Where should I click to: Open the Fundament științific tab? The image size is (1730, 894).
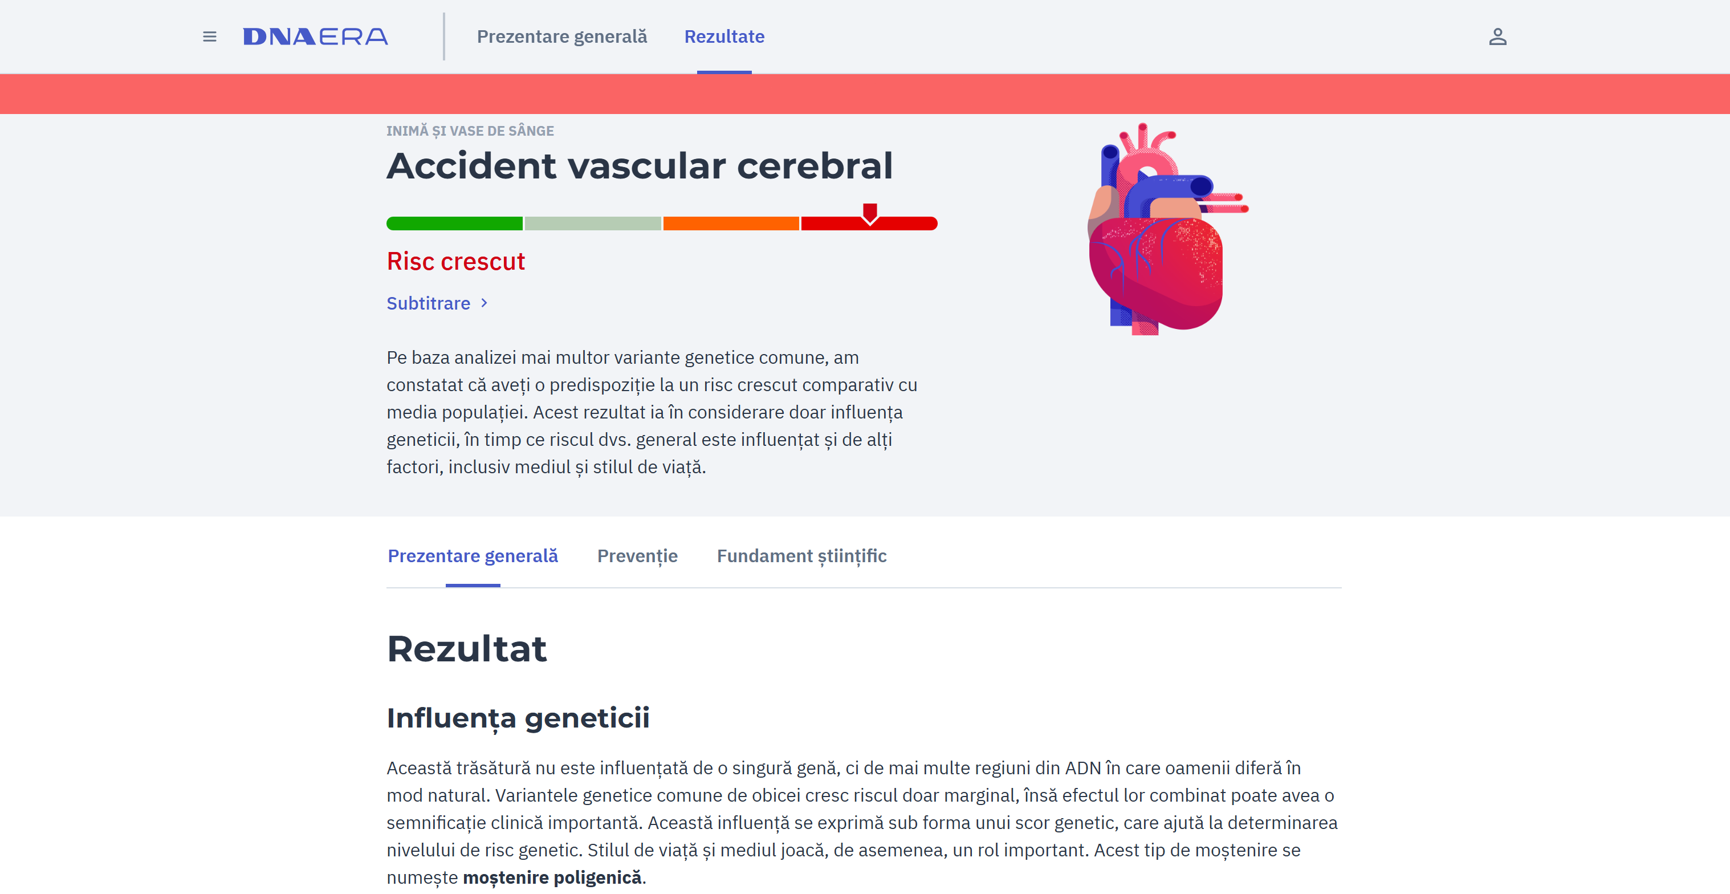[801, 555]
